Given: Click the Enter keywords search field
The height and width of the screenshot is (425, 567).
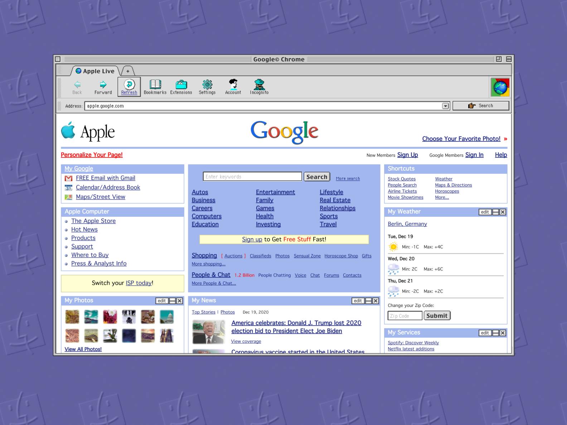Looking at the screenshot, I should pyautogui.click(x=252, y=176).
